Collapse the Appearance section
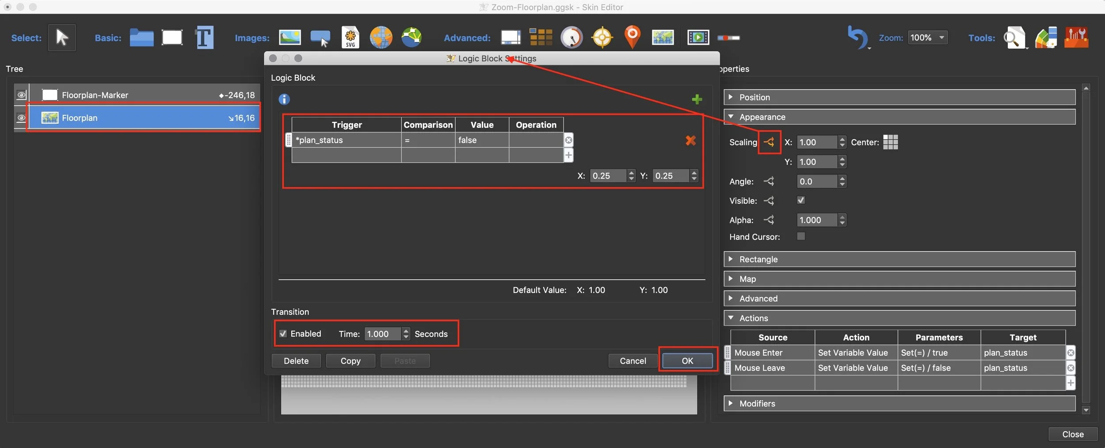Image resolution: width=1105 pixels, height=448 pixels. click(899, 117)
